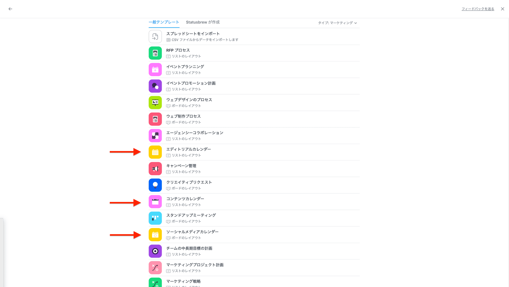The width and height of the screenshot is (509, 287).
Task: Click the green RFP プロセス template icon
Action: (155, 53)
